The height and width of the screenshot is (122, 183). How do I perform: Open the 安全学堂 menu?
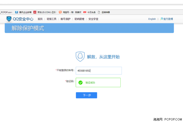93,19
